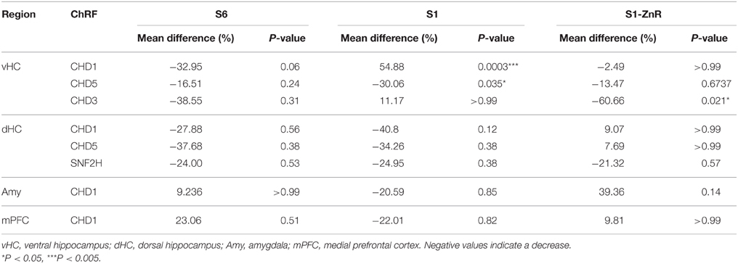Select the S6 group header
This screenshot has width=738, height=264.
(x=222, y=15)
